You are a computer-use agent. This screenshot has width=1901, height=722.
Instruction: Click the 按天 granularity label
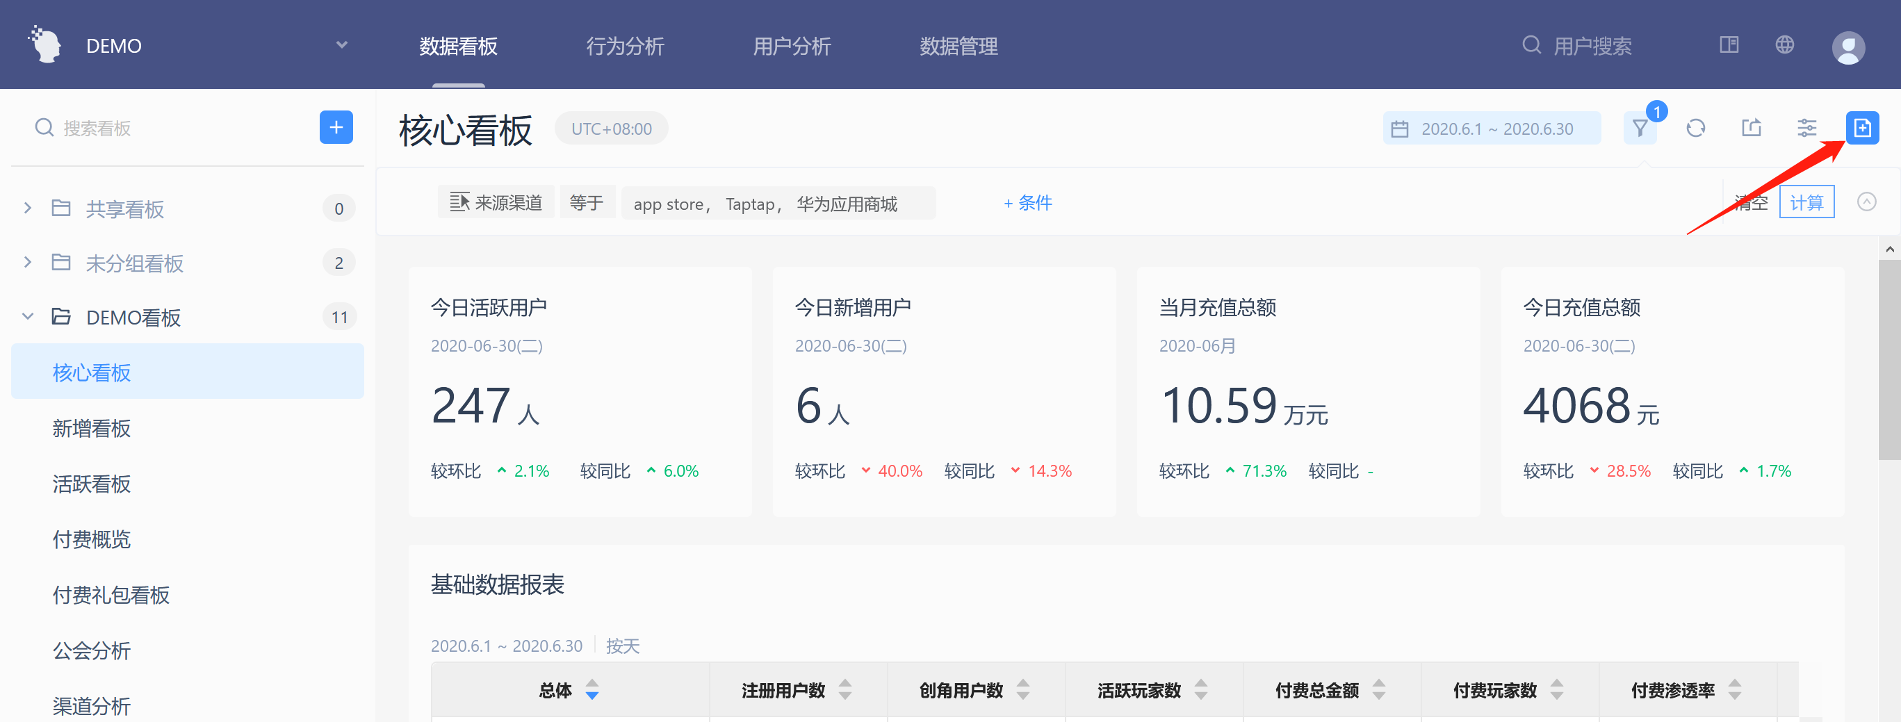[623, 646]
